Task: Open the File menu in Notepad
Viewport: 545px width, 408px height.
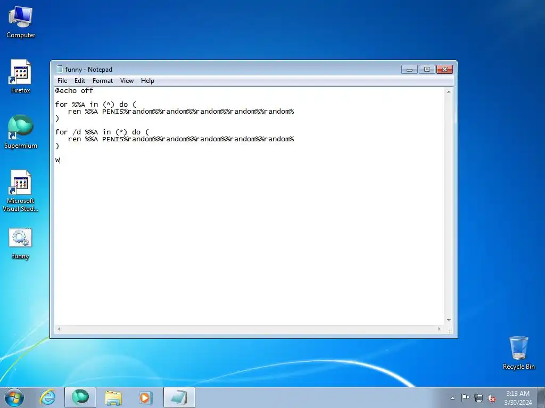Action: tap(62, 81)
